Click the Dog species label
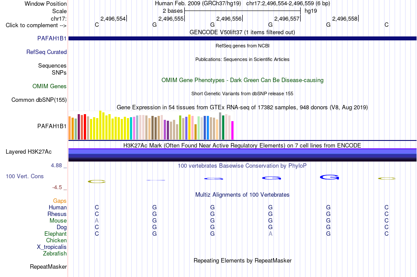 pos(61,227)
